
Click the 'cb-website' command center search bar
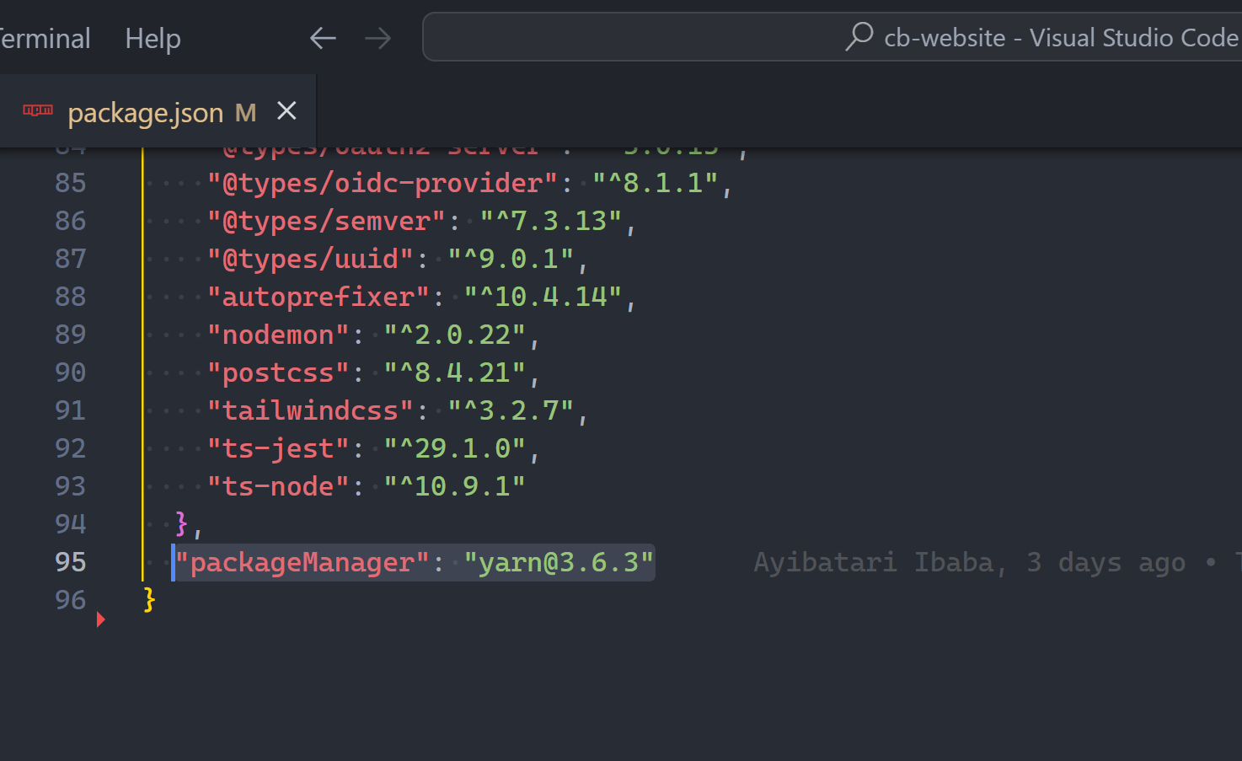969,37
